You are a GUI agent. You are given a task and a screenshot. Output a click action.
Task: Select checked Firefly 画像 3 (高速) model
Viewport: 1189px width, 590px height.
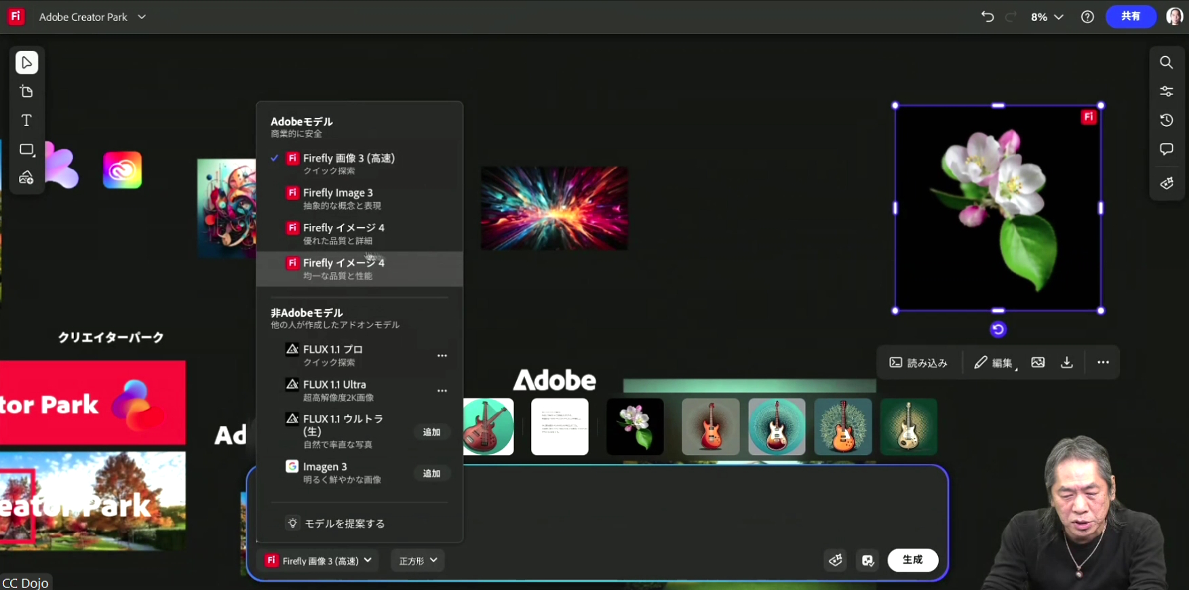[x=359, y=163]
